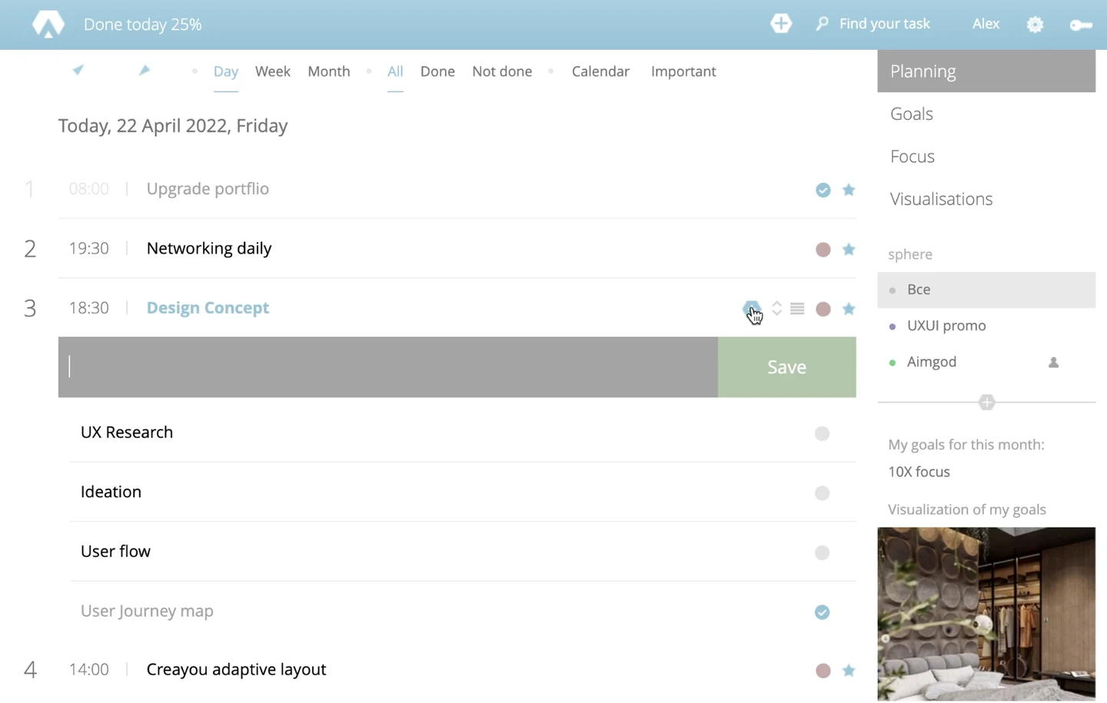This screenshot has width=1107, height=703.
Task: Save the new subtask
Action: (x=786, y=367)
